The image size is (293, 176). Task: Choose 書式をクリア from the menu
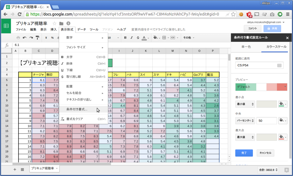click(83, 119)
